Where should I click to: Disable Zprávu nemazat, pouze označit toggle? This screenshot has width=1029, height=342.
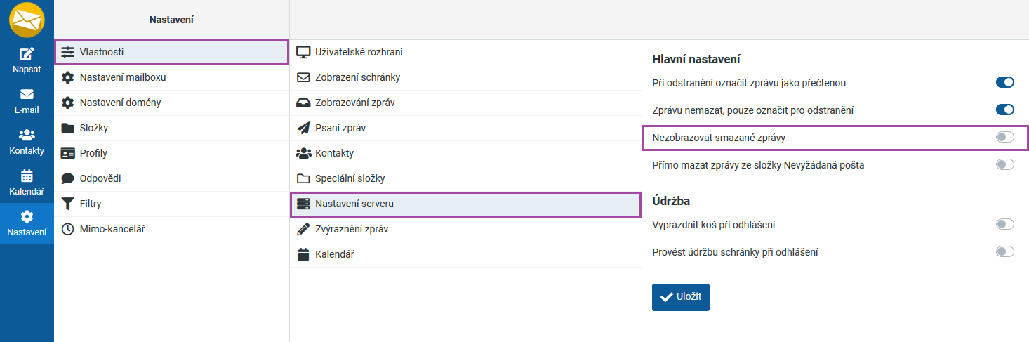(1004, 110)
